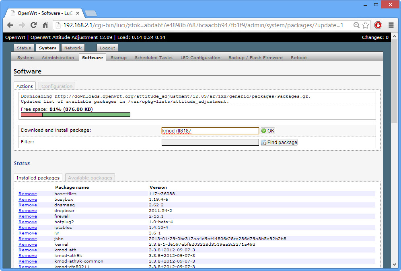This screenshot has width=401, height=271.
Task: Remove the iw package
Action: click(28, 233)
